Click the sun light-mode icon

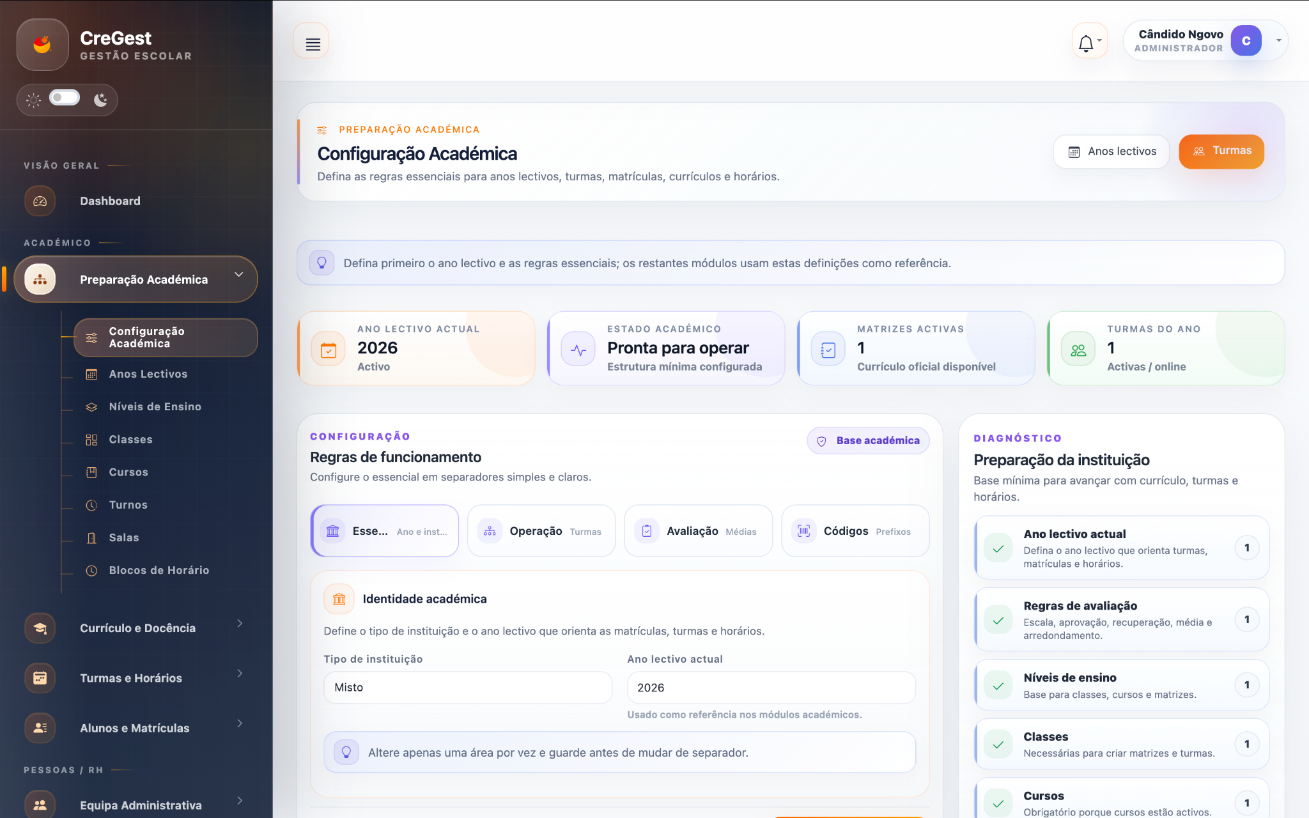tap(33, 100)
